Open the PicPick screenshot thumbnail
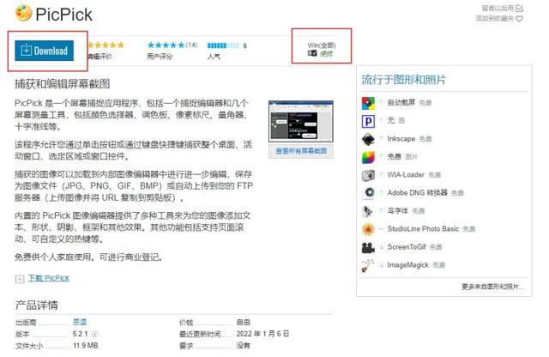The image size is (549, 357). 301,121
